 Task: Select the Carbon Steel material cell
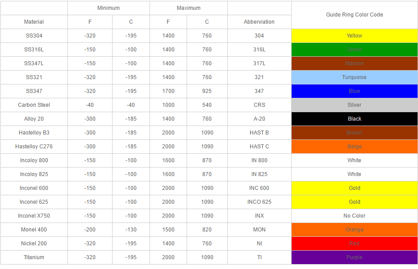(x=34, y=105)
